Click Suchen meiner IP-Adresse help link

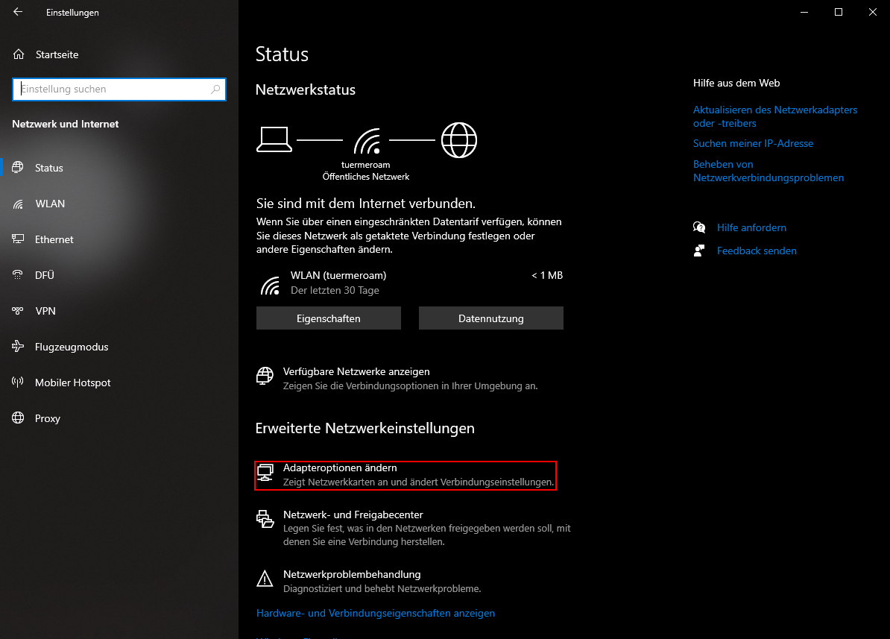coord(753,143)
